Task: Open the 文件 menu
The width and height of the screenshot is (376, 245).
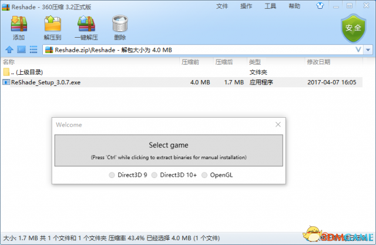Action: [x=222, y=6]
